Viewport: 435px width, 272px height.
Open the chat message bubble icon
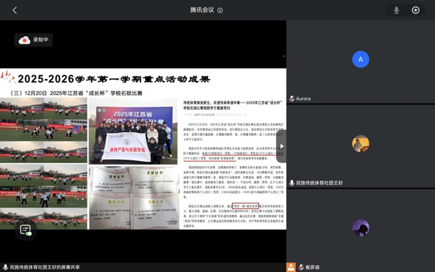(x=24, y=230)
